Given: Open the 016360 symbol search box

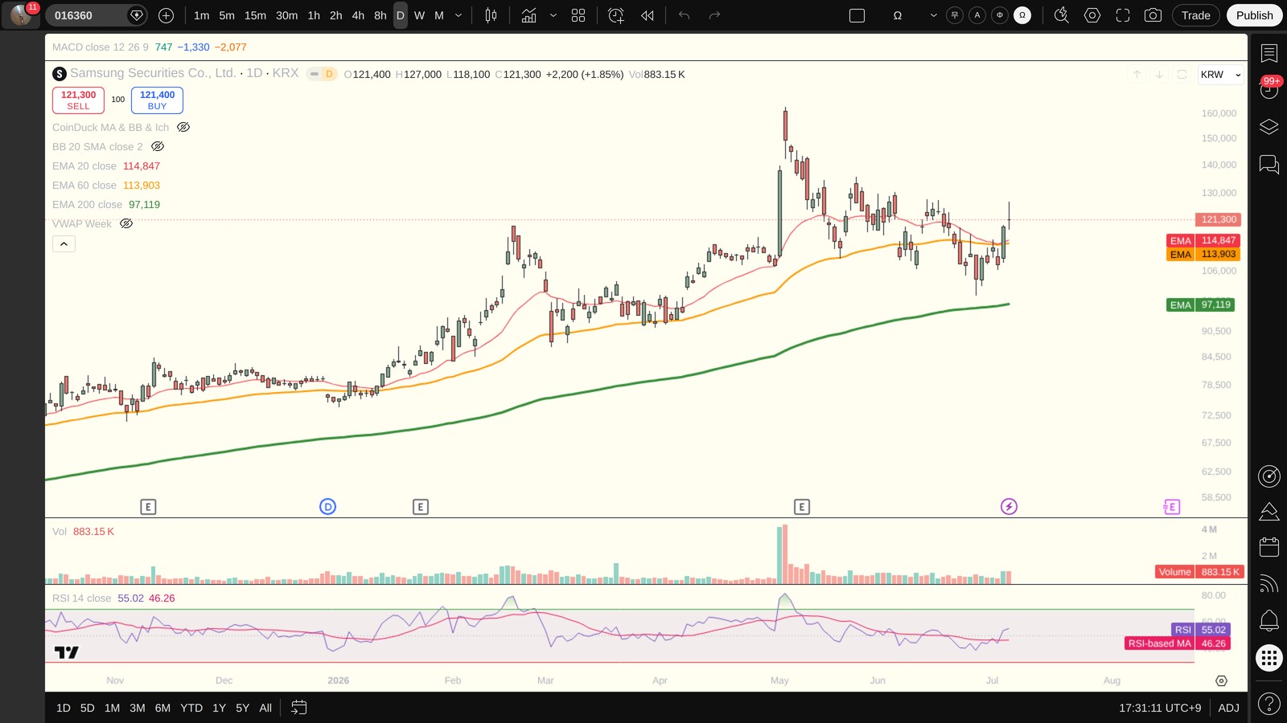Looking at the screenshot, I should [95, 15].
